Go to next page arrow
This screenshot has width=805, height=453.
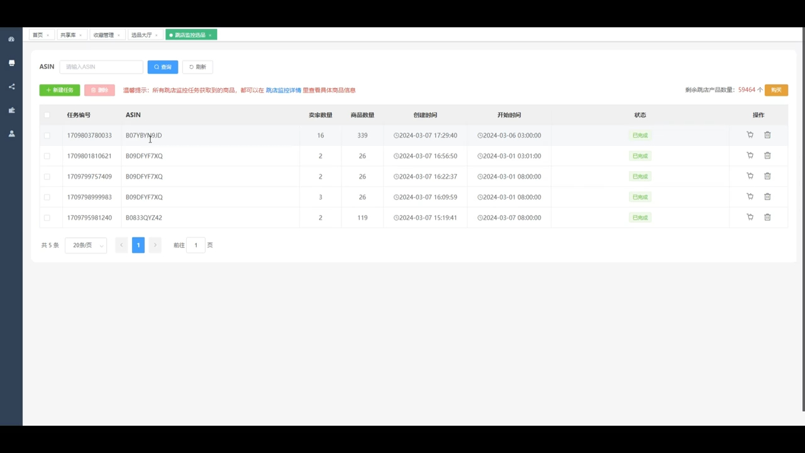pos(155,245)
